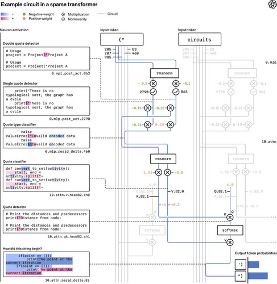Click the faded multiplication node labeled 0.18
This screenshot has width=277, height=284.
tap(248, 124)
